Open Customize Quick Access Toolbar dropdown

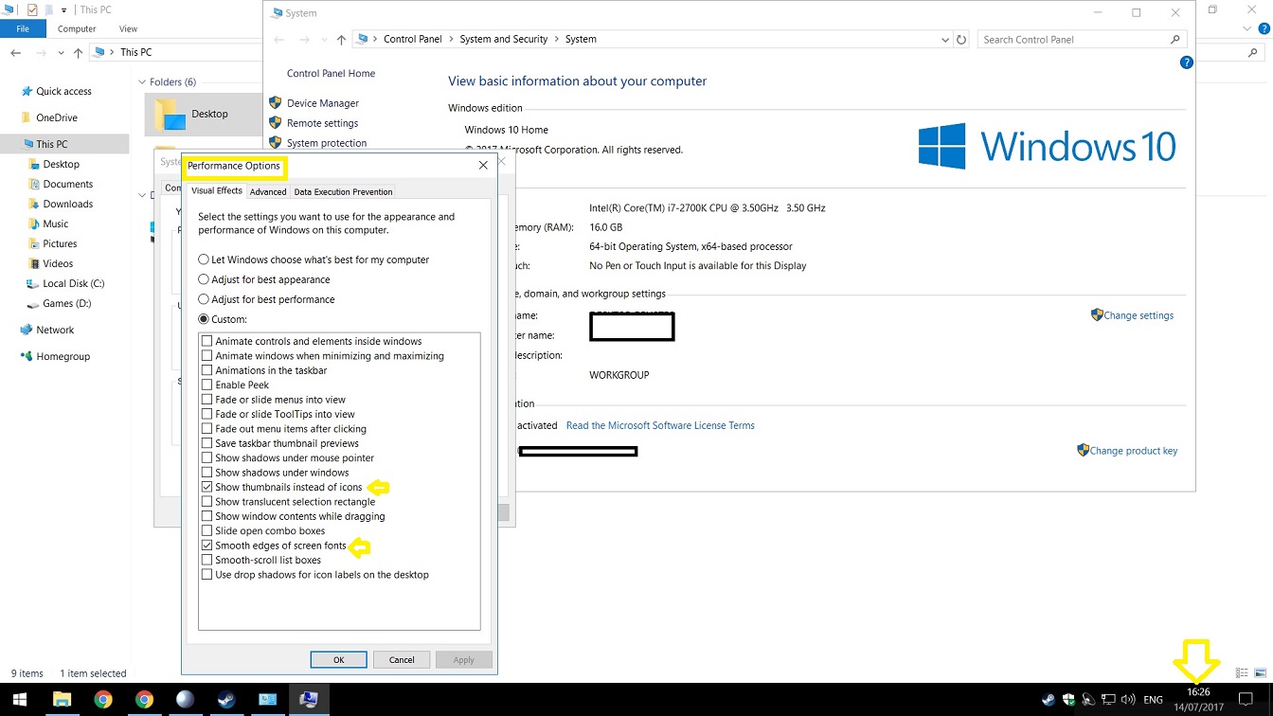pyautogui.click(x=63, y=9)
